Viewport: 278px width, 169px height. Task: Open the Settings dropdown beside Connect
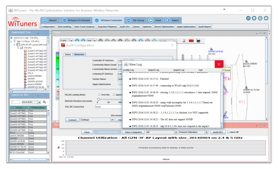point(112,120)
